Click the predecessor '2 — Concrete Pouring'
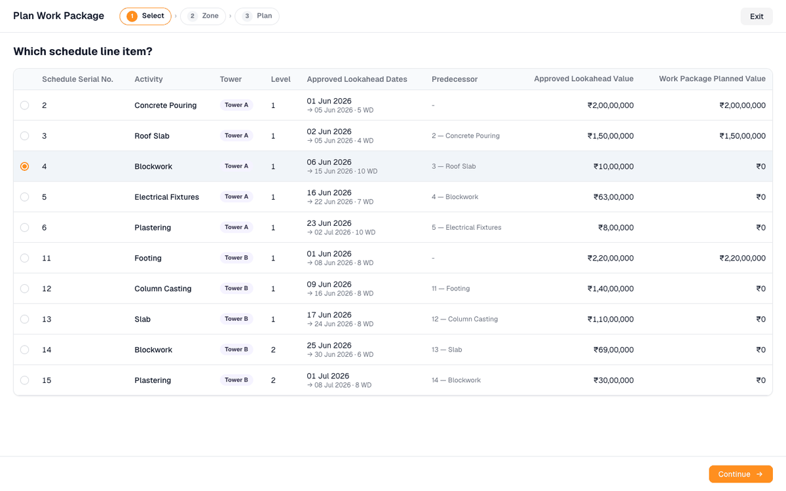Viewport: 786px width, 491px height. click(466, 136)
